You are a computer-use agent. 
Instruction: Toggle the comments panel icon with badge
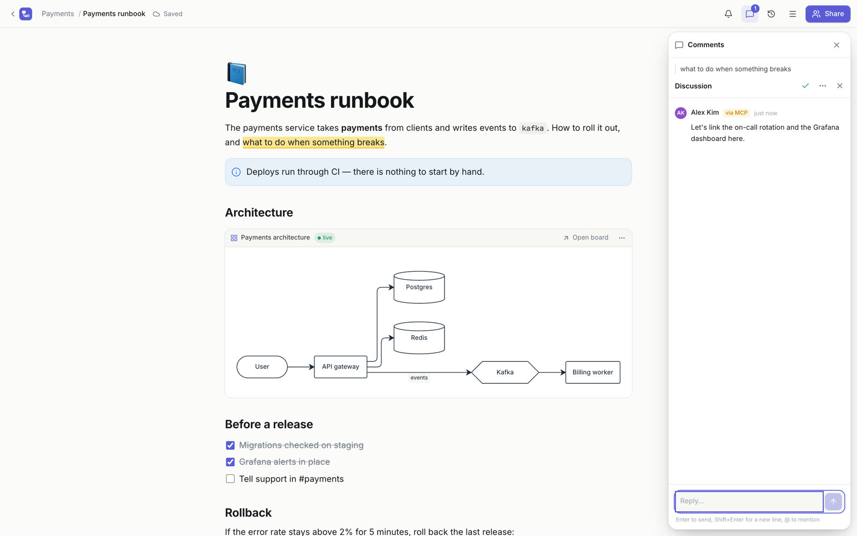(x=750, y=14)
